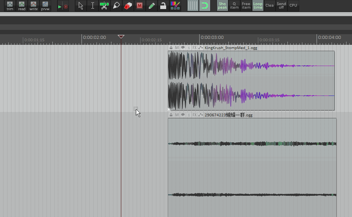Click the scissors split item tool

click(x=104, y=6)
